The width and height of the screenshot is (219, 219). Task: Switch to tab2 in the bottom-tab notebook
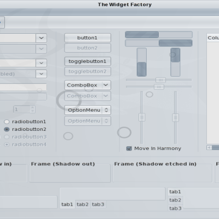point(83,204)
